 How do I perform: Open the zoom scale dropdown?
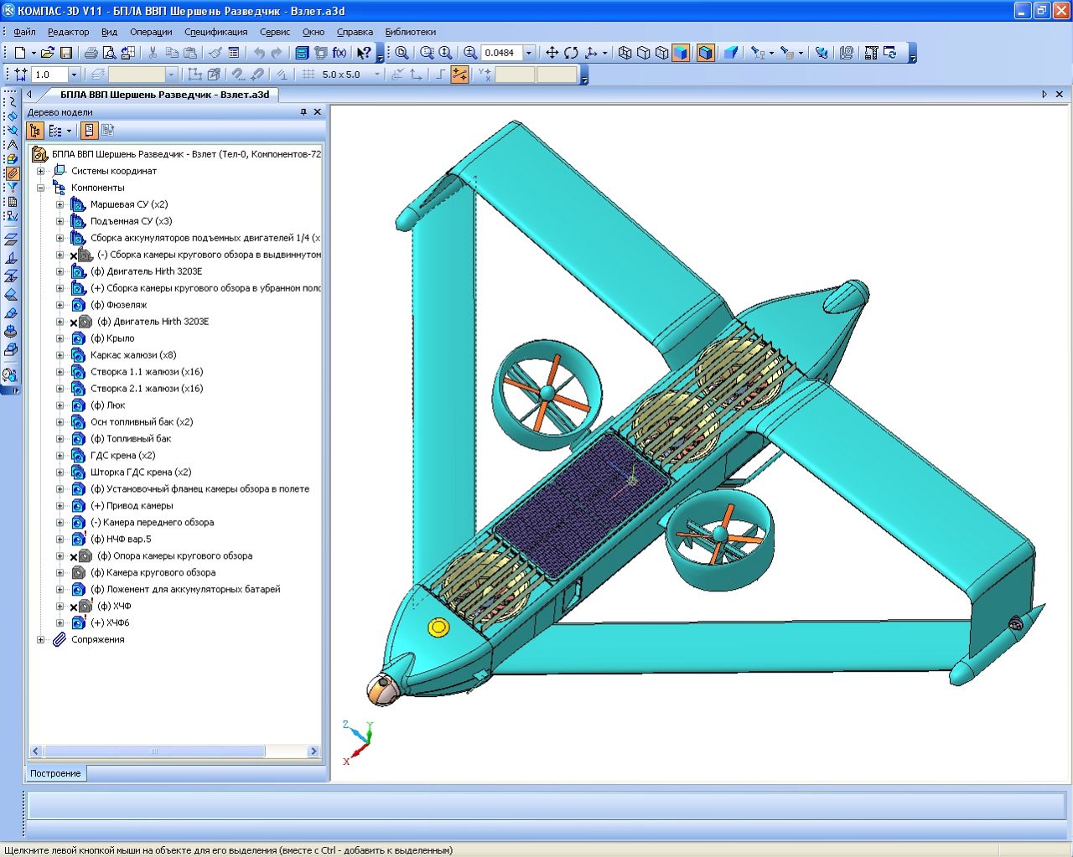click(x=529, y=53)
